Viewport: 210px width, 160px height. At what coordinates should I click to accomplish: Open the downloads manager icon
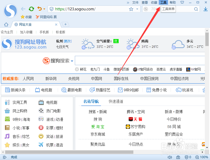tap(206, 9)
